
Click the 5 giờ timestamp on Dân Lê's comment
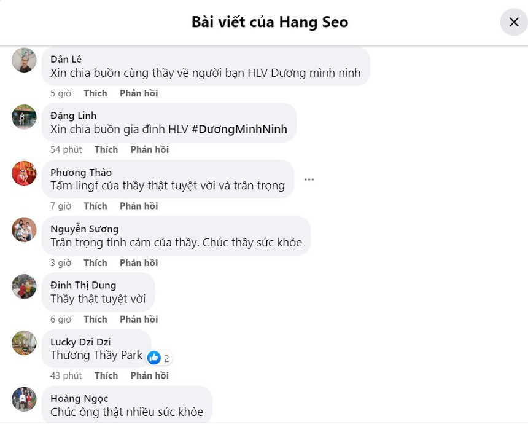click(60, 93)
